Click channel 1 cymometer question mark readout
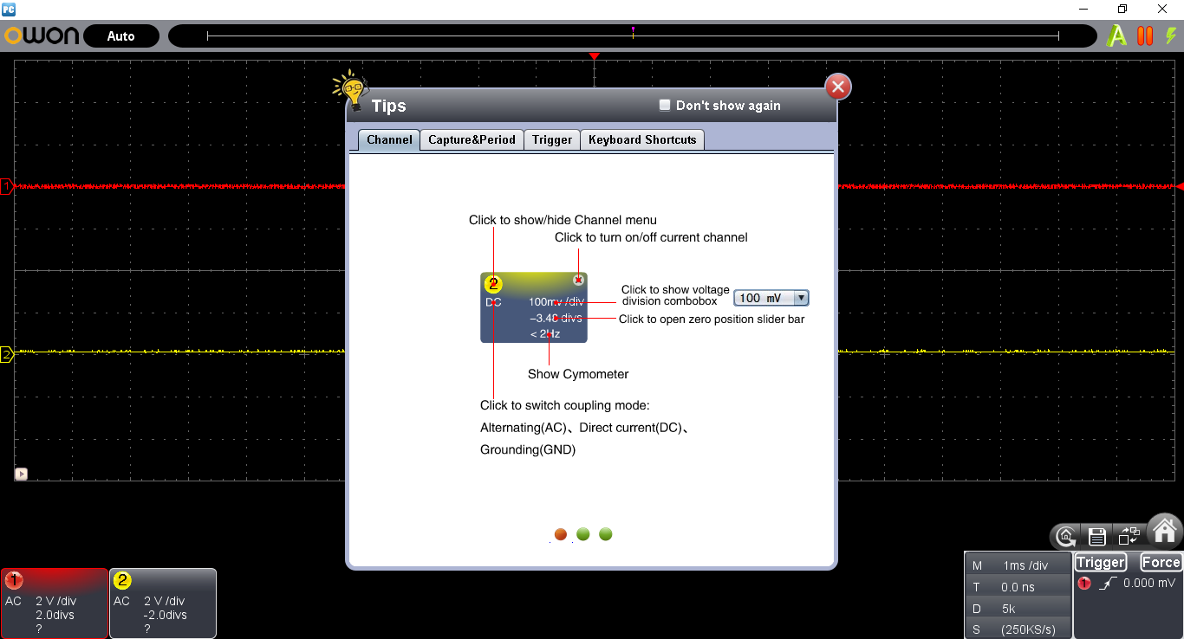Screen dimensions: 1184x639 click(39, 629)
